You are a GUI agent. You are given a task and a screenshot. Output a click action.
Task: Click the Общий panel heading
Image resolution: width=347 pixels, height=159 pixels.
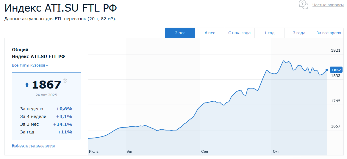pos(20,50)
